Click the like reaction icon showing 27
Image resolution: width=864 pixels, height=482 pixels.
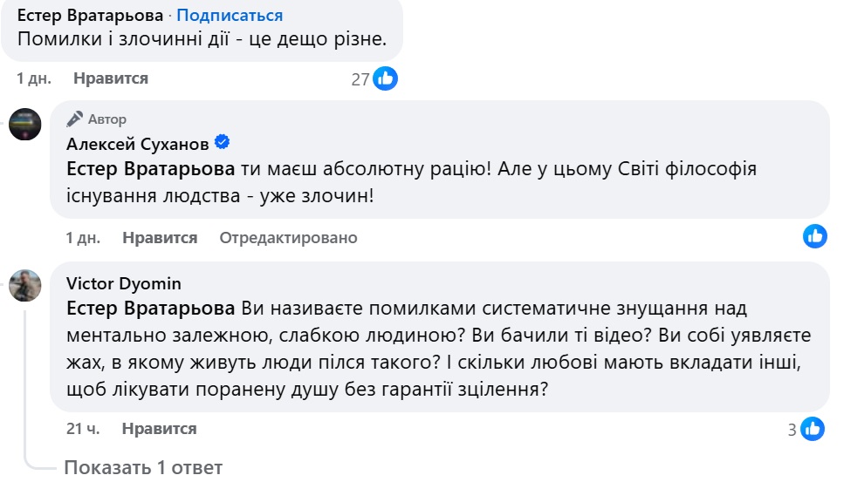(385, 78)
